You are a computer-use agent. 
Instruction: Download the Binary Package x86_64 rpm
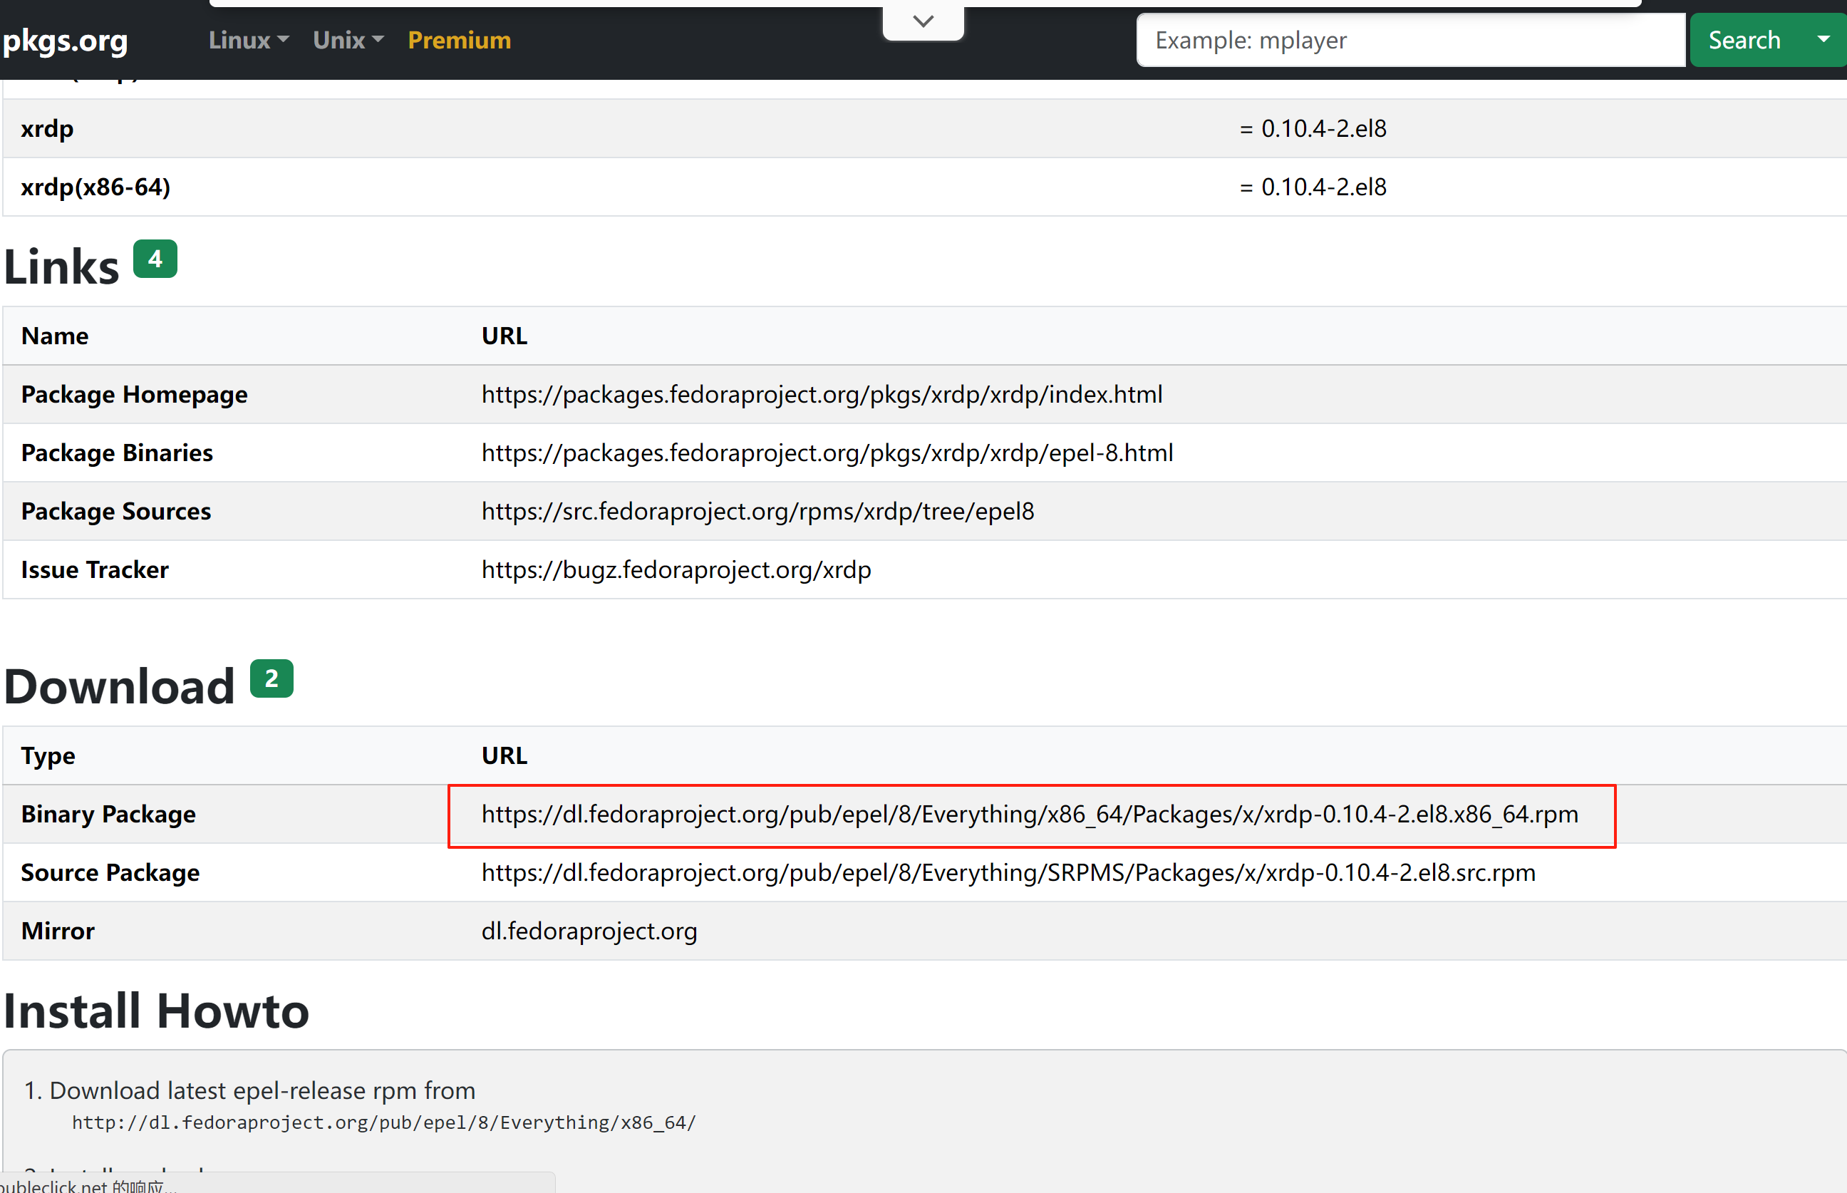[x=1029, y=814]
